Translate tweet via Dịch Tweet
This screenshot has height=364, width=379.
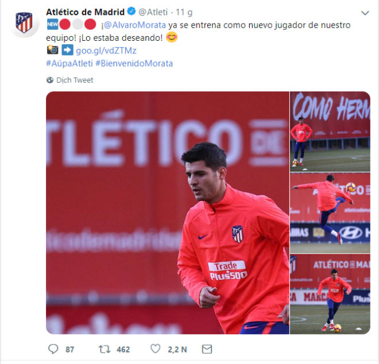[x=75, y=80]
